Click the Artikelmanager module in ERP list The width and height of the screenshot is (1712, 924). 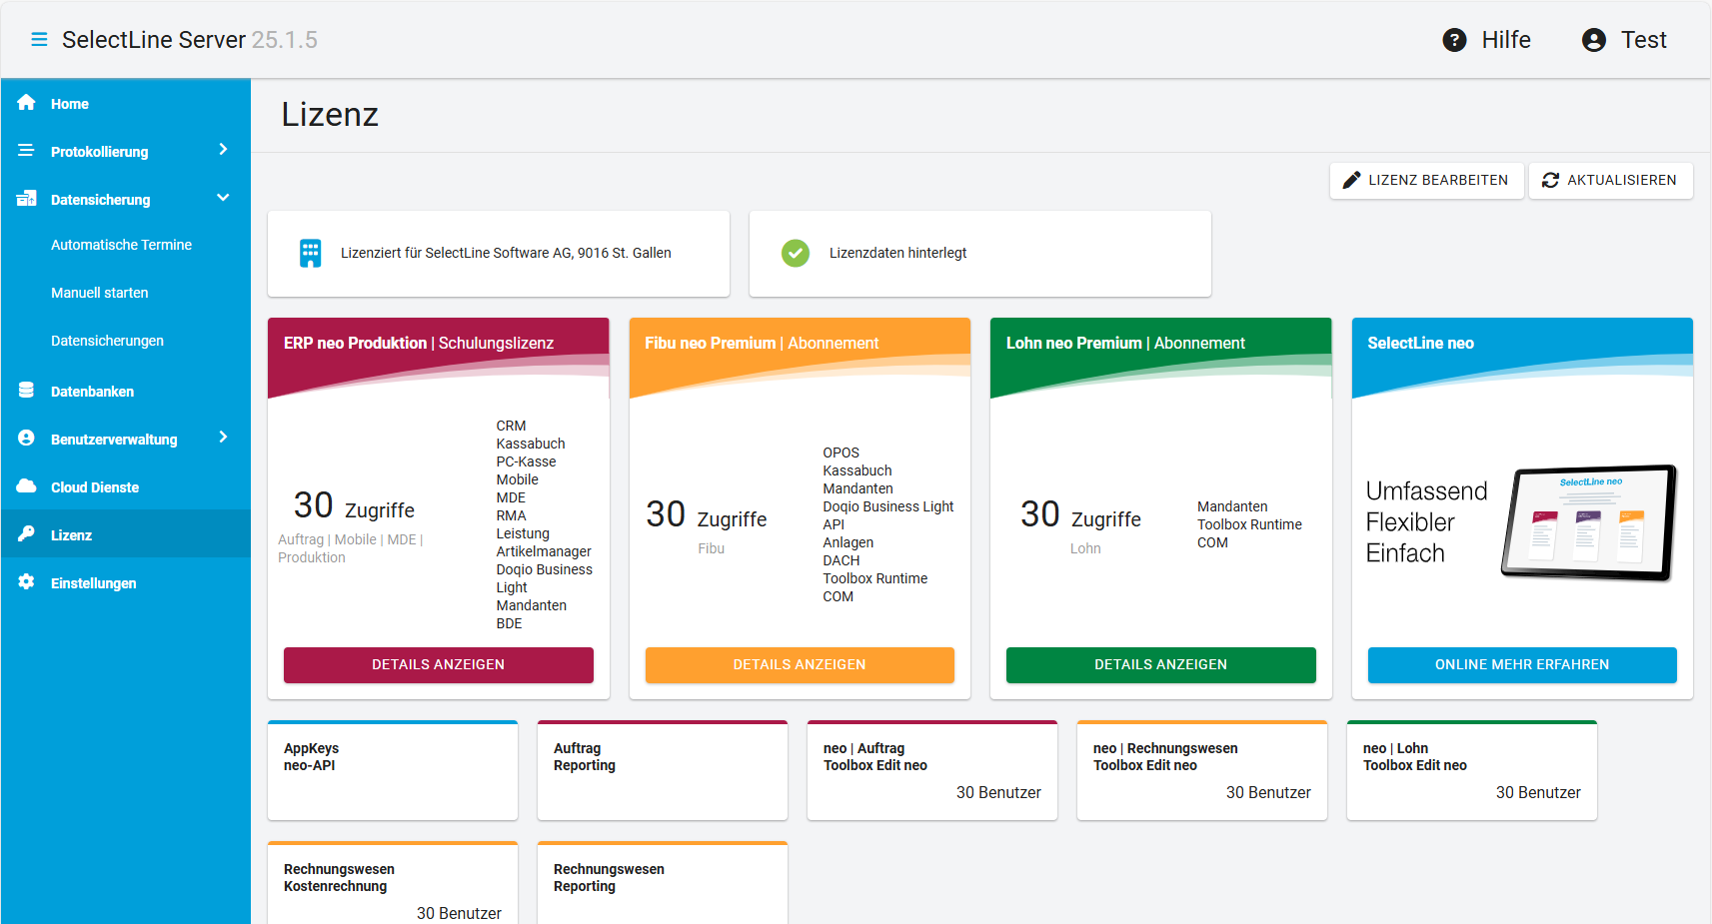click(x=544, y=551)
